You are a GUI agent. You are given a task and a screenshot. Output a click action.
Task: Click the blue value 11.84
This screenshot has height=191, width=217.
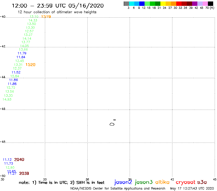click(21, 57)
